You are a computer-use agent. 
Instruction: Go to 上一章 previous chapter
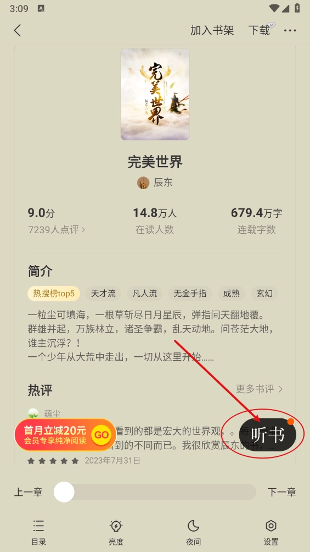[29, 492]
